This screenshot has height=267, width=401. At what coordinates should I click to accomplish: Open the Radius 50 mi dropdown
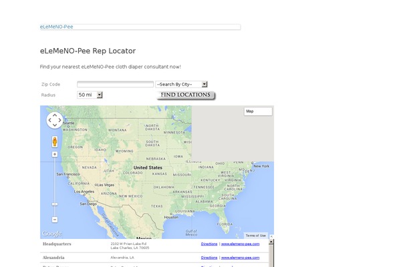(90, 95)
